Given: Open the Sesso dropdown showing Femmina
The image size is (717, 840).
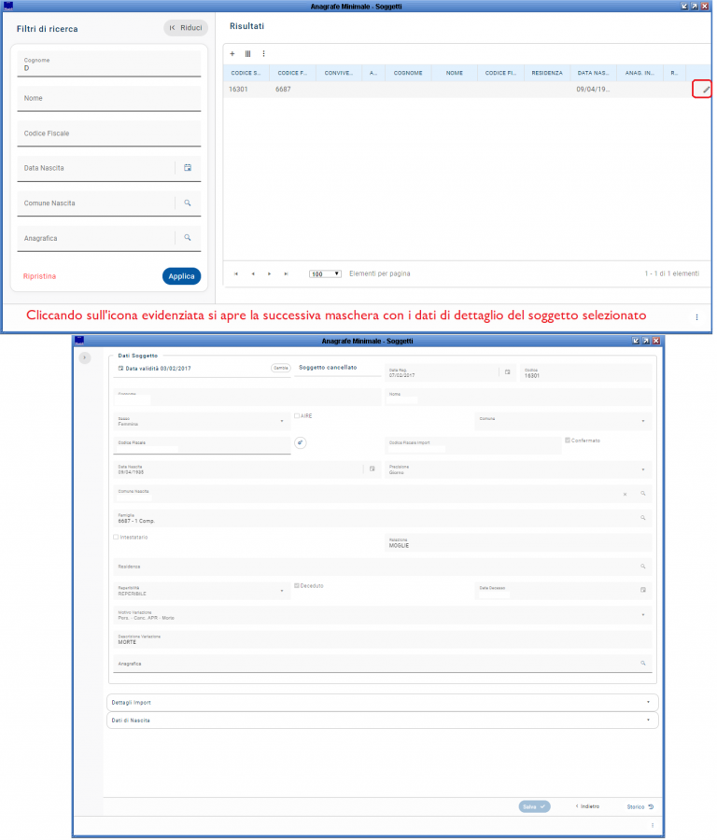Looking at the screenshot, I should pos(203,423).
